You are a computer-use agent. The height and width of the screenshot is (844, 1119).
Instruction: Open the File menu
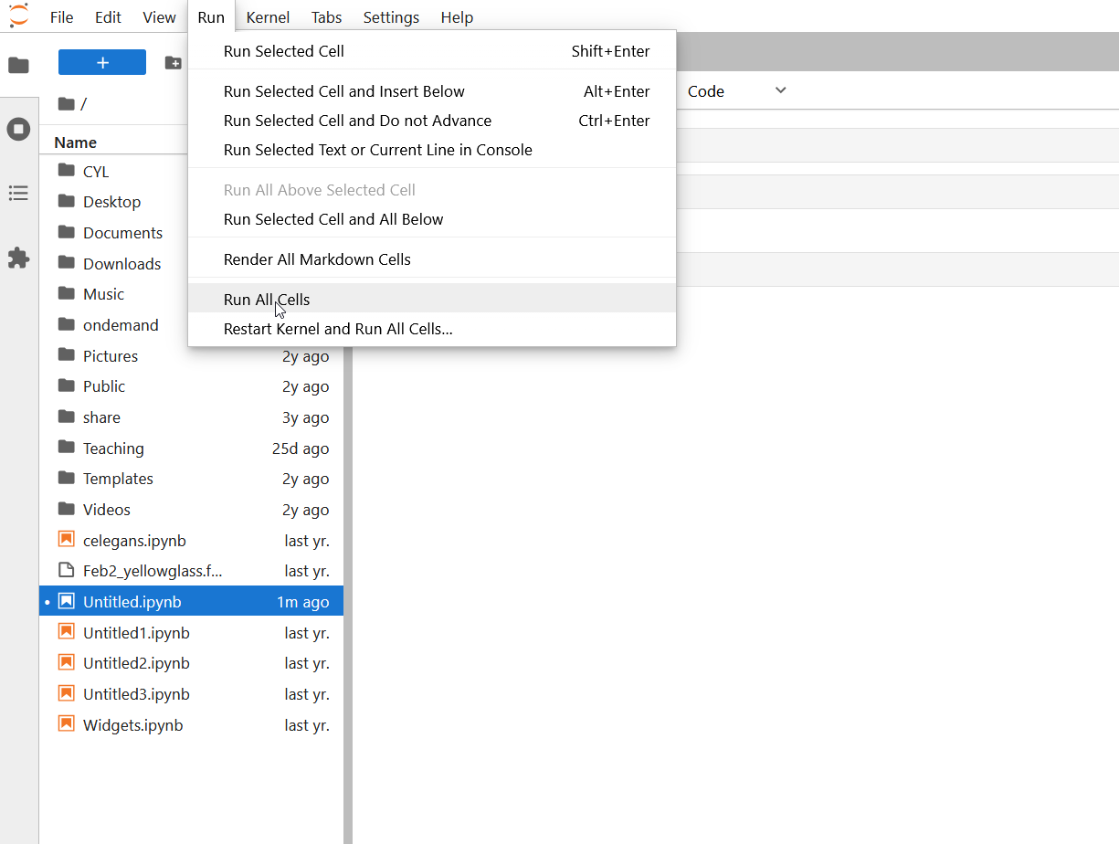click(61, 17)
